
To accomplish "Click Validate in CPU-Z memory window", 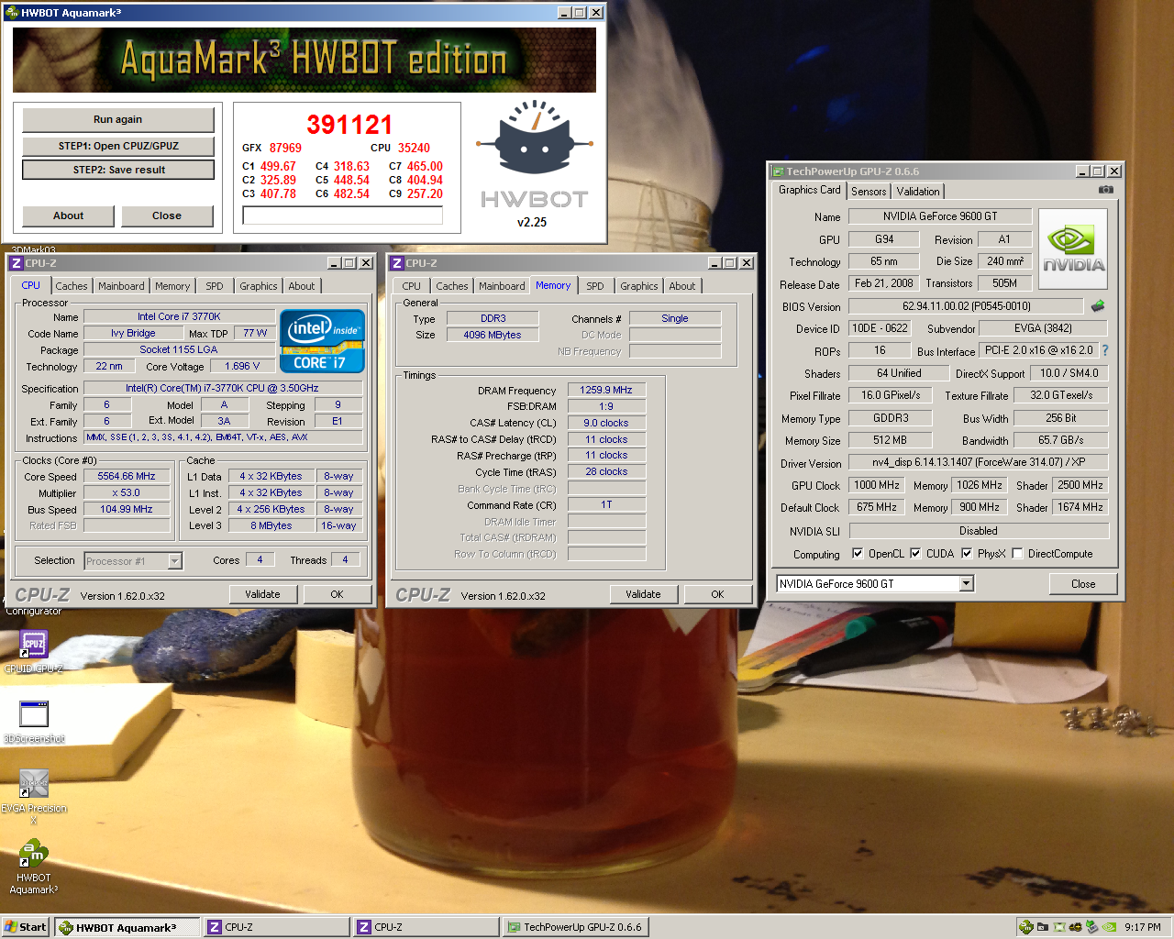I will [x=643, y=594].
